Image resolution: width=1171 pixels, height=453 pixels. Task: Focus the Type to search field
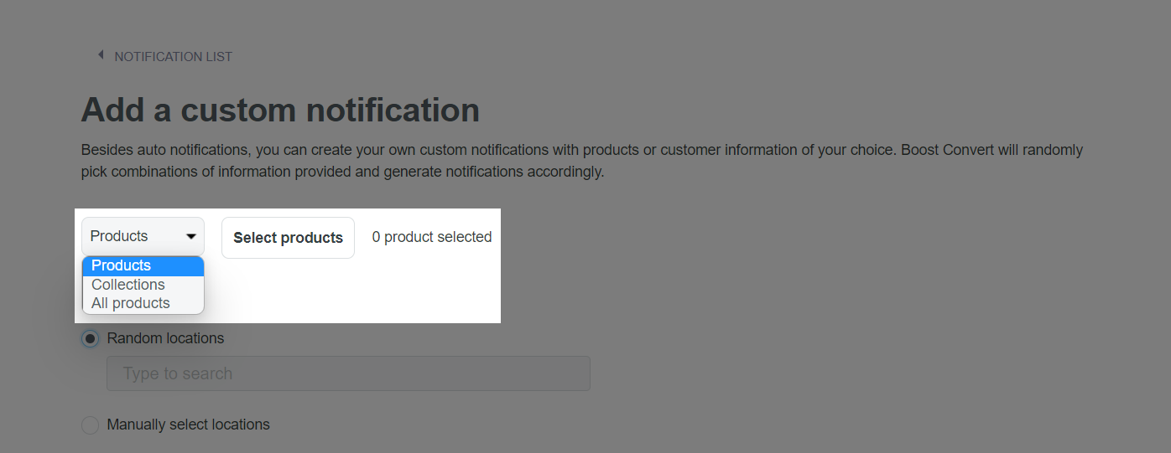pyautogui.click(x=348, y=373)
